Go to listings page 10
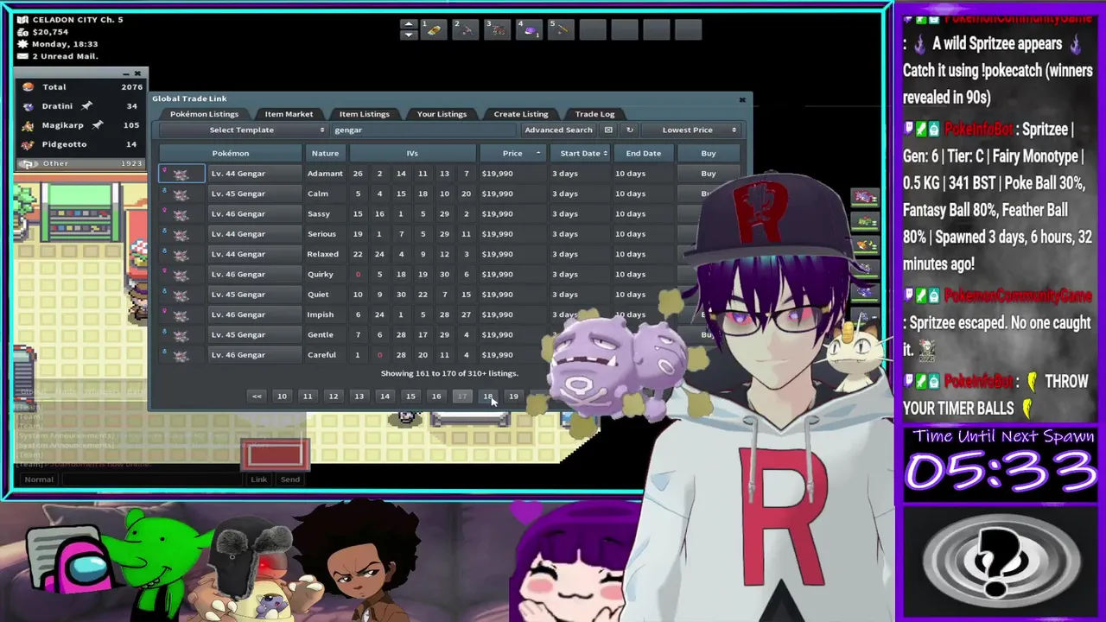 (282, 397)
